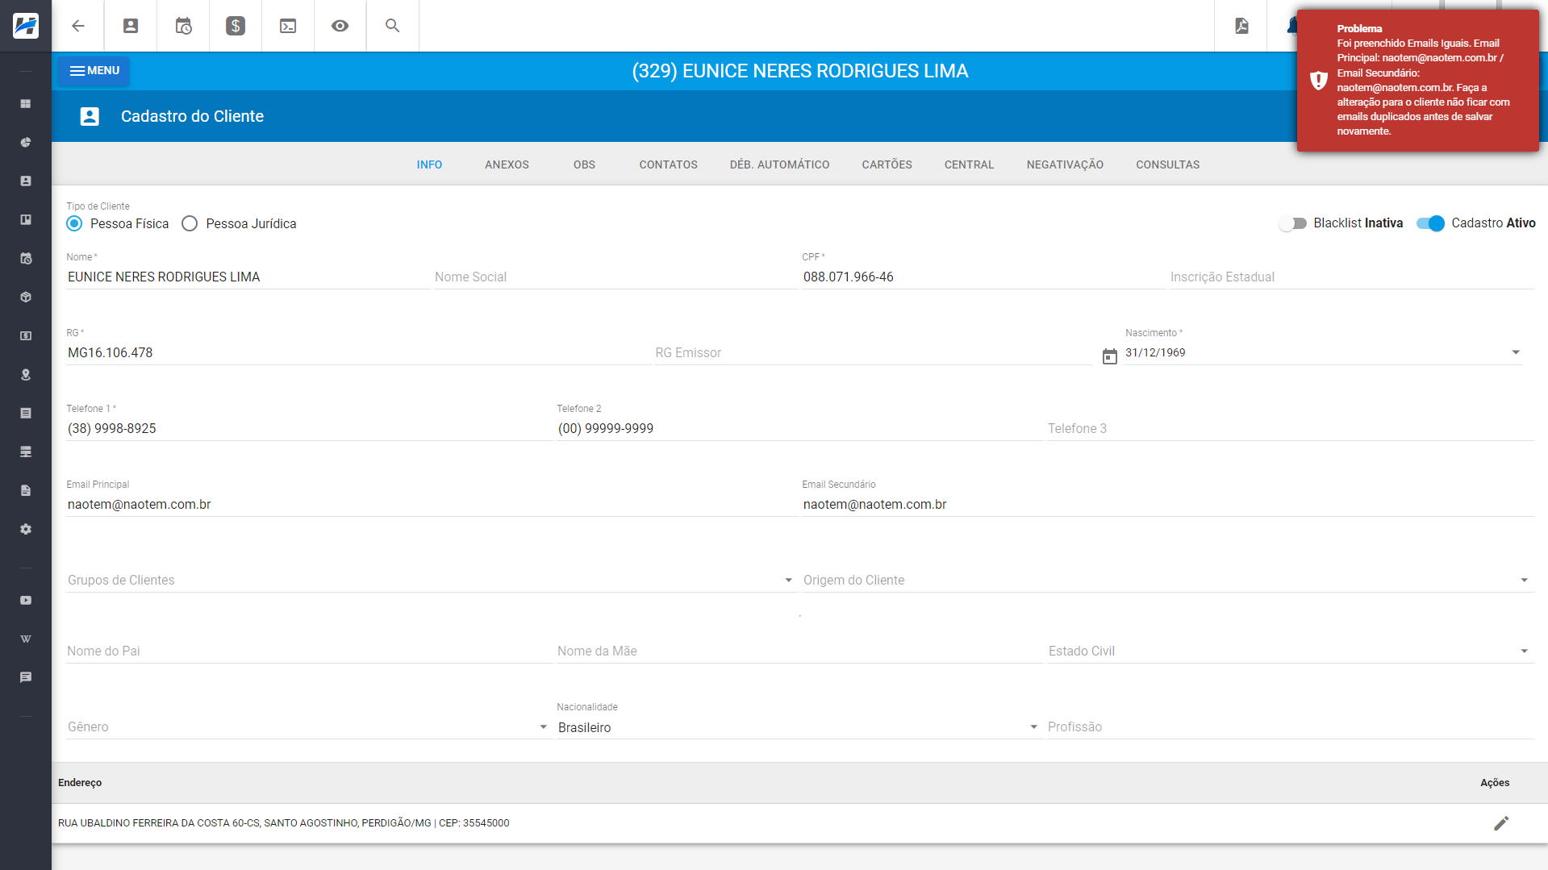Open the file document sidebar icon

click(x=26, y=491)
